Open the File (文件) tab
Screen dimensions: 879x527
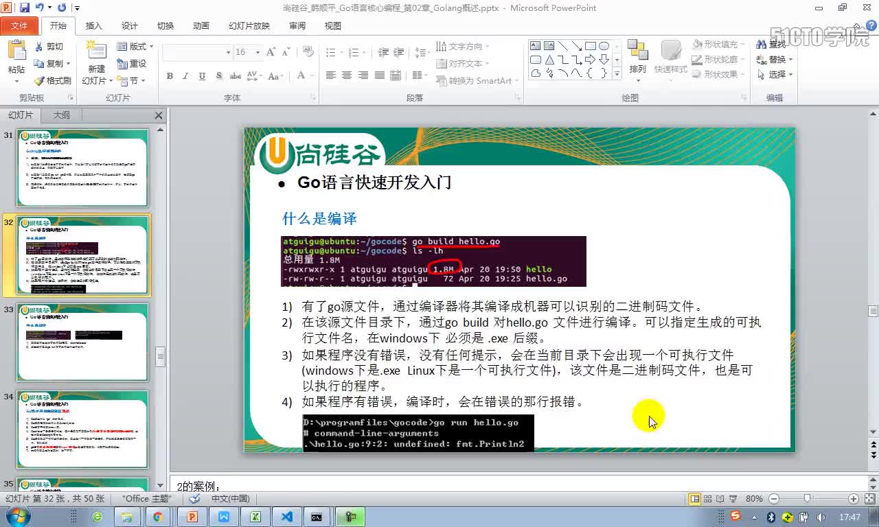point(20,25)
